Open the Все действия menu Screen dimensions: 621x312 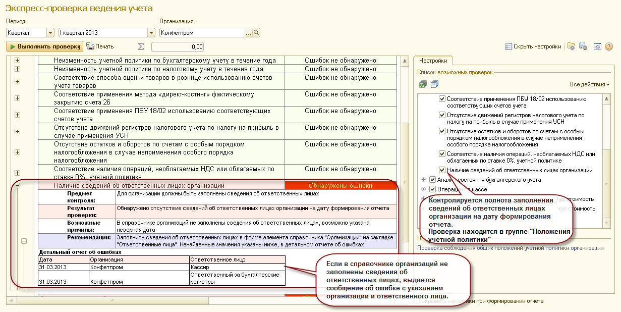point(589,84)
